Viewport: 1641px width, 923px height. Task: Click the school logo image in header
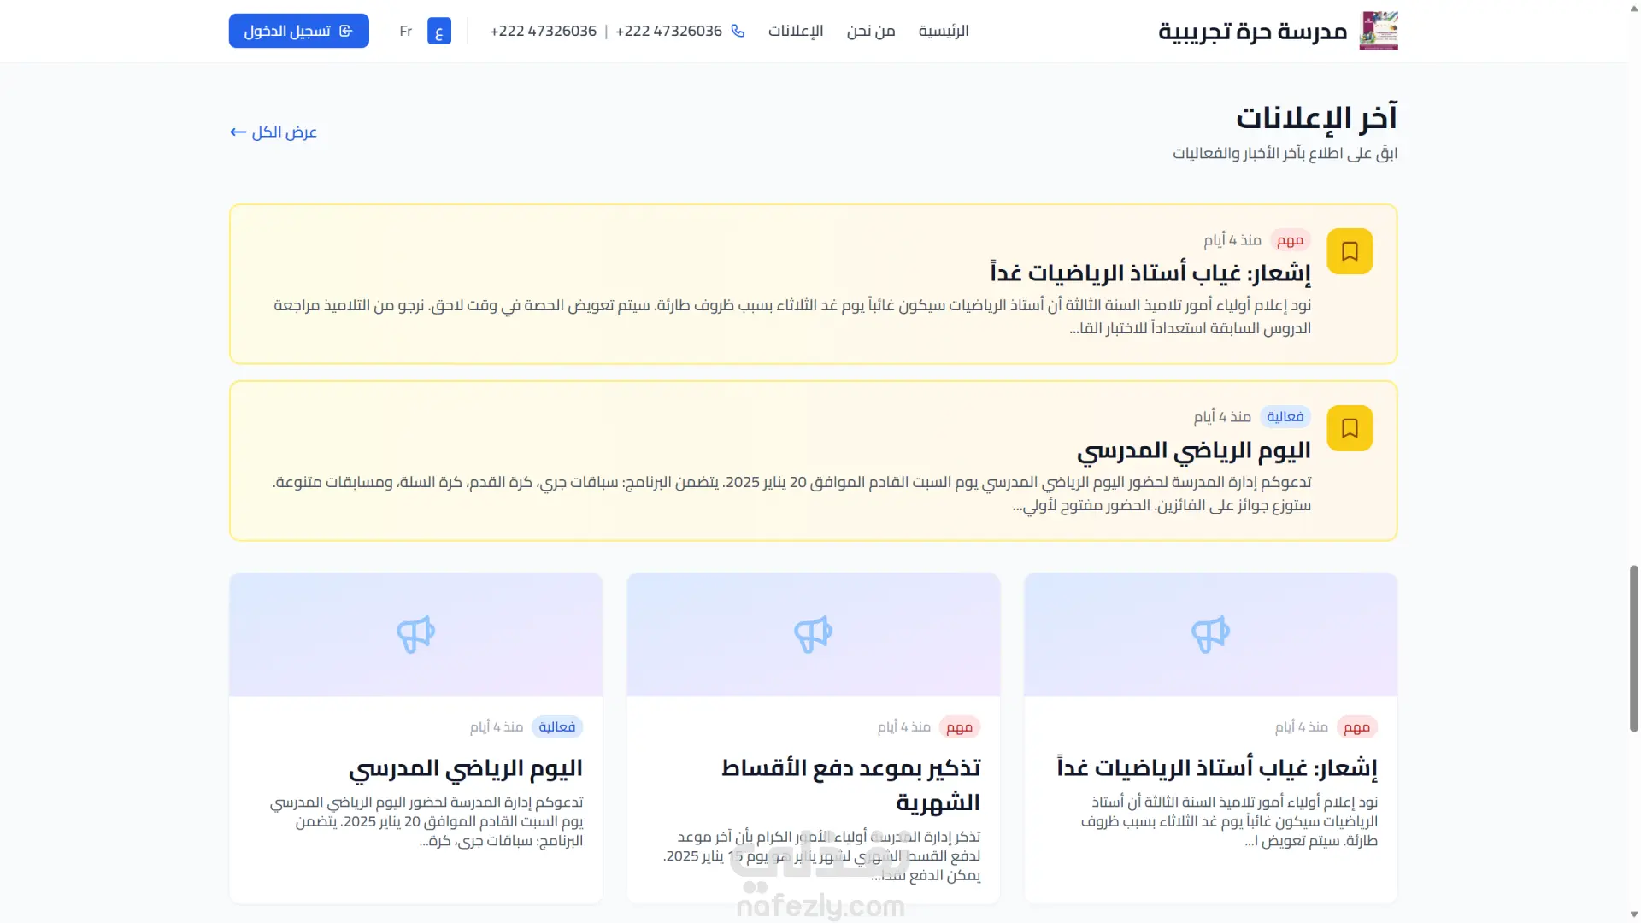tap(1378, 31)
